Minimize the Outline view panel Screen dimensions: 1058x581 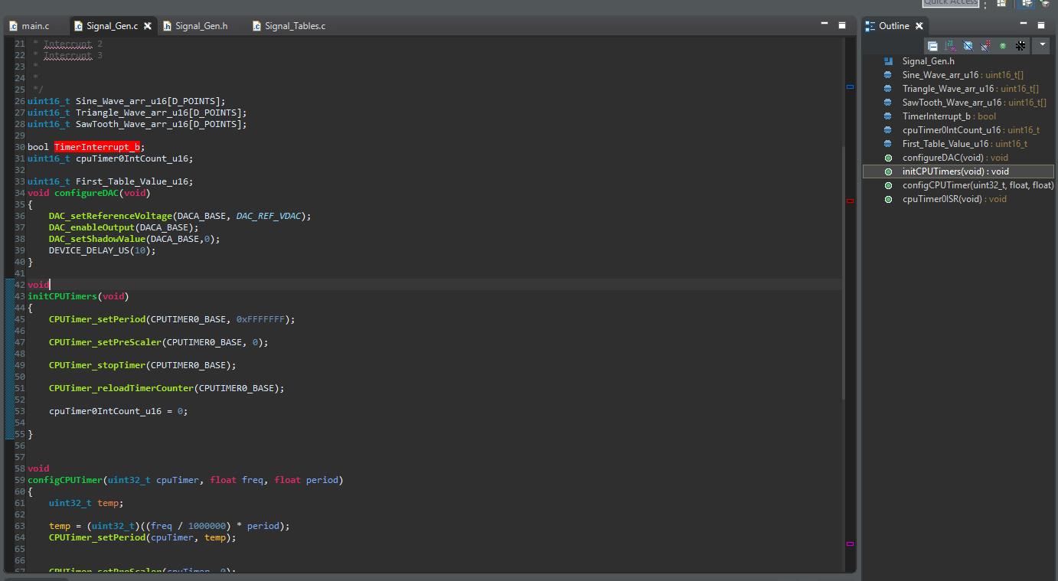(x=1025, y=25)
